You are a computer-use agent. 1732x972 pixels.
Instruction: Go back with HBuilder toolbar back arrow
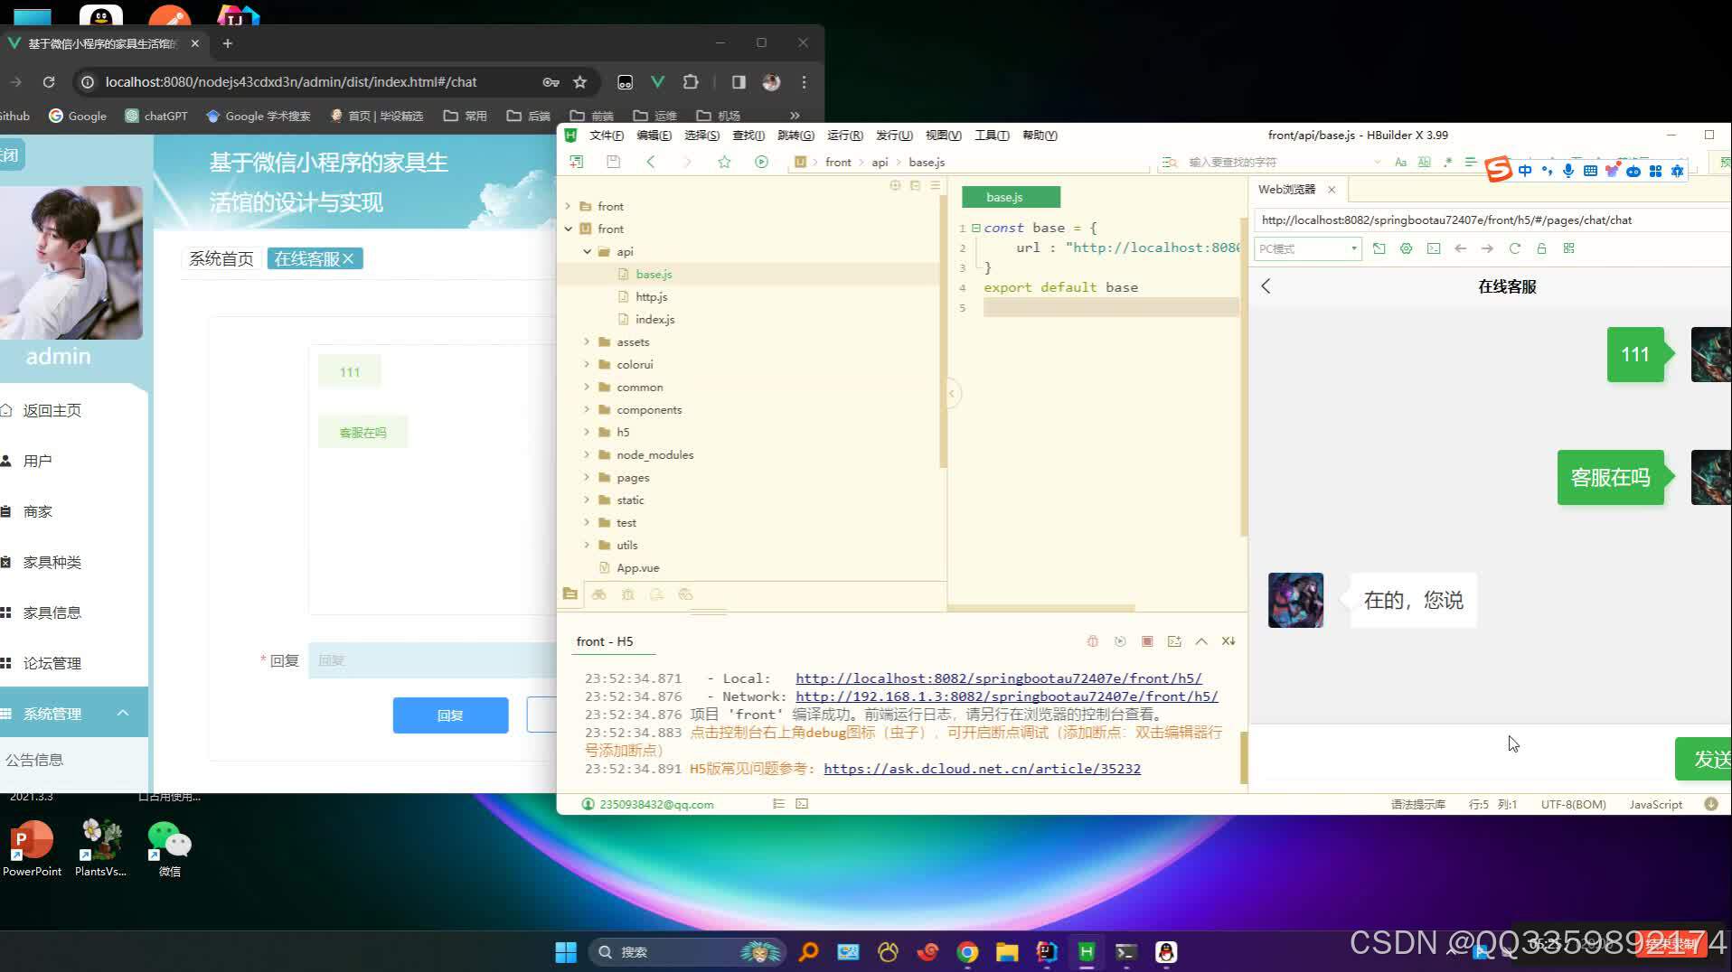point(651,162)
